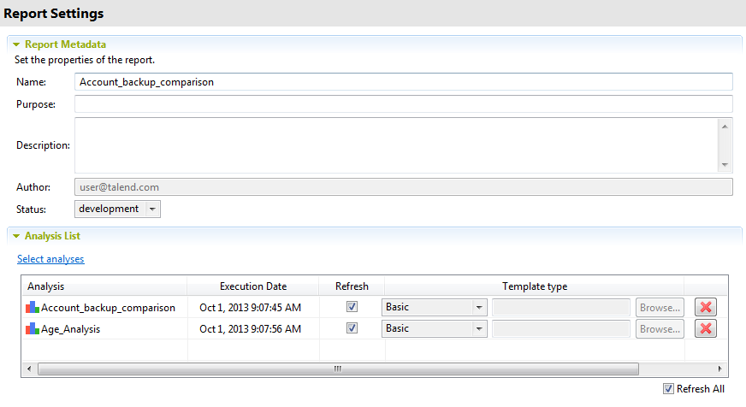Click the Age_Analysis chart icon
746x407 pixels.
33,328
